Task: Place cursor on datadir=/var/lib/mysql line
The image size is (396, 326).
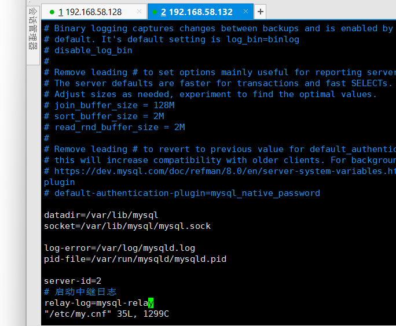Action: click(101, 215)
